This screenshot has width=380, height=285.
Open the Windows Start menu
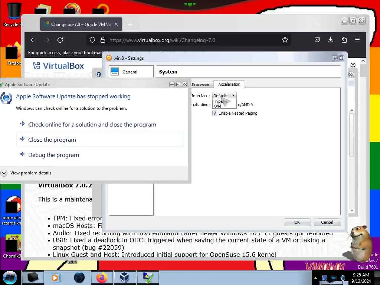(10, 278)
